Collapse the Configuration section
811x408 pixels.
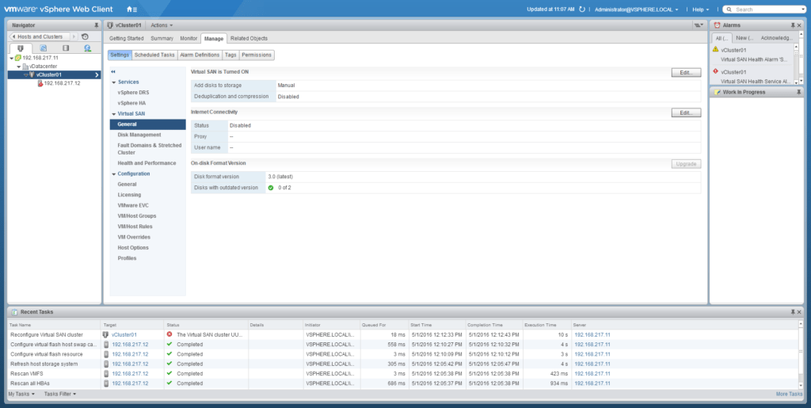click(113, 174)
